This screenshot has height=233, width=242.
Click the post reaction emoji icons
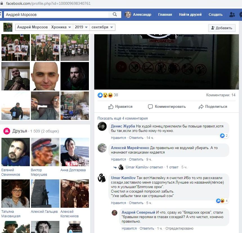(105, 95)
